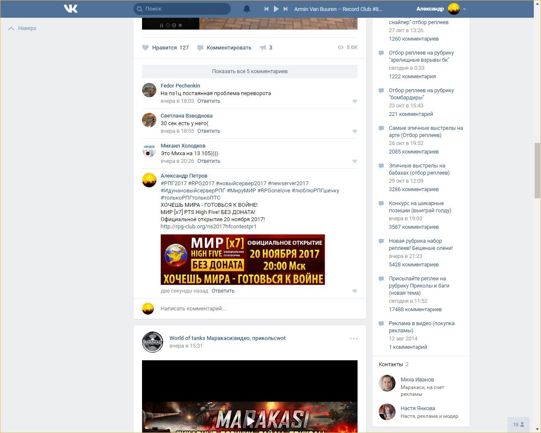
Task: Open Marakasi community avatar
Action: click(x=153, y=342)
